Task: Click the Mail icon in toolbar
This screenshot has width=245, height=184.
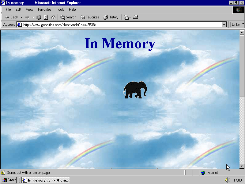Action: click(126, 17)
